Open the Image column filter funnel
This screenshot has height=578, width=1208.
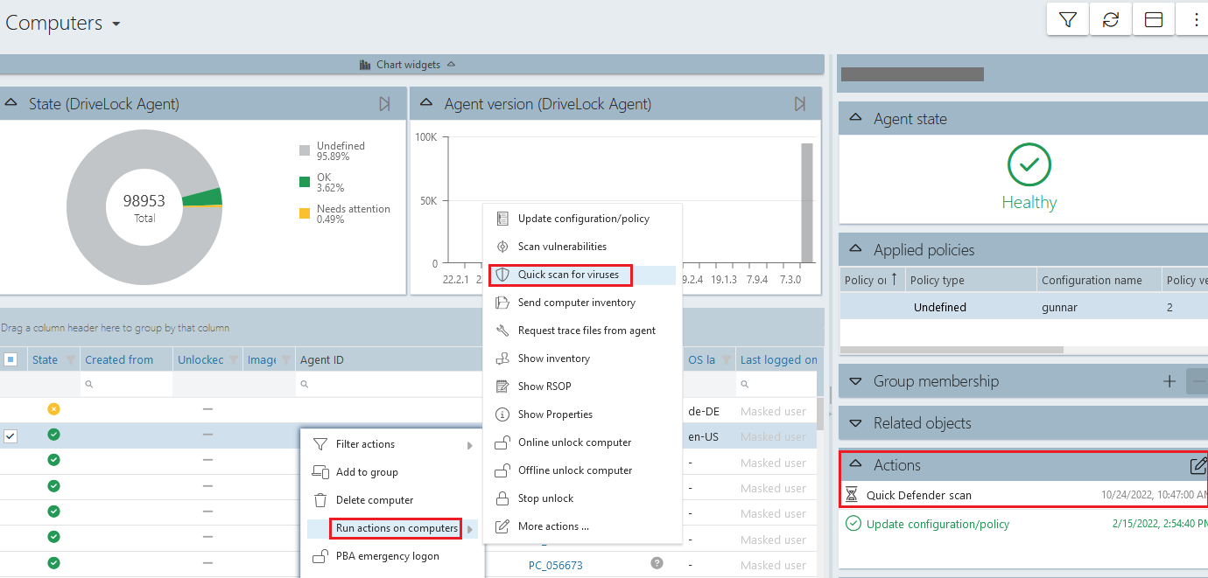286,359
